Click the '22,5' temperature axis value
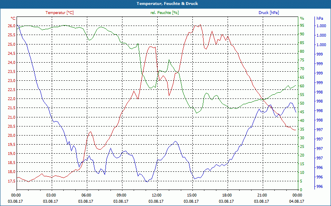This screenshot has height=206, width=331. tap(12, 89)
